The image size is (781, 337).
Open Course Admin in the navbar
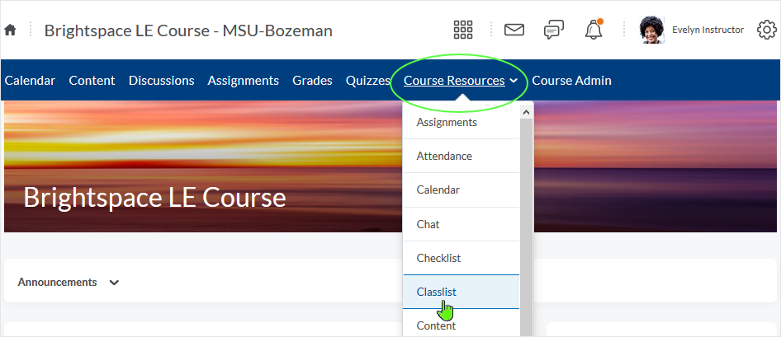tap(572, 81)
